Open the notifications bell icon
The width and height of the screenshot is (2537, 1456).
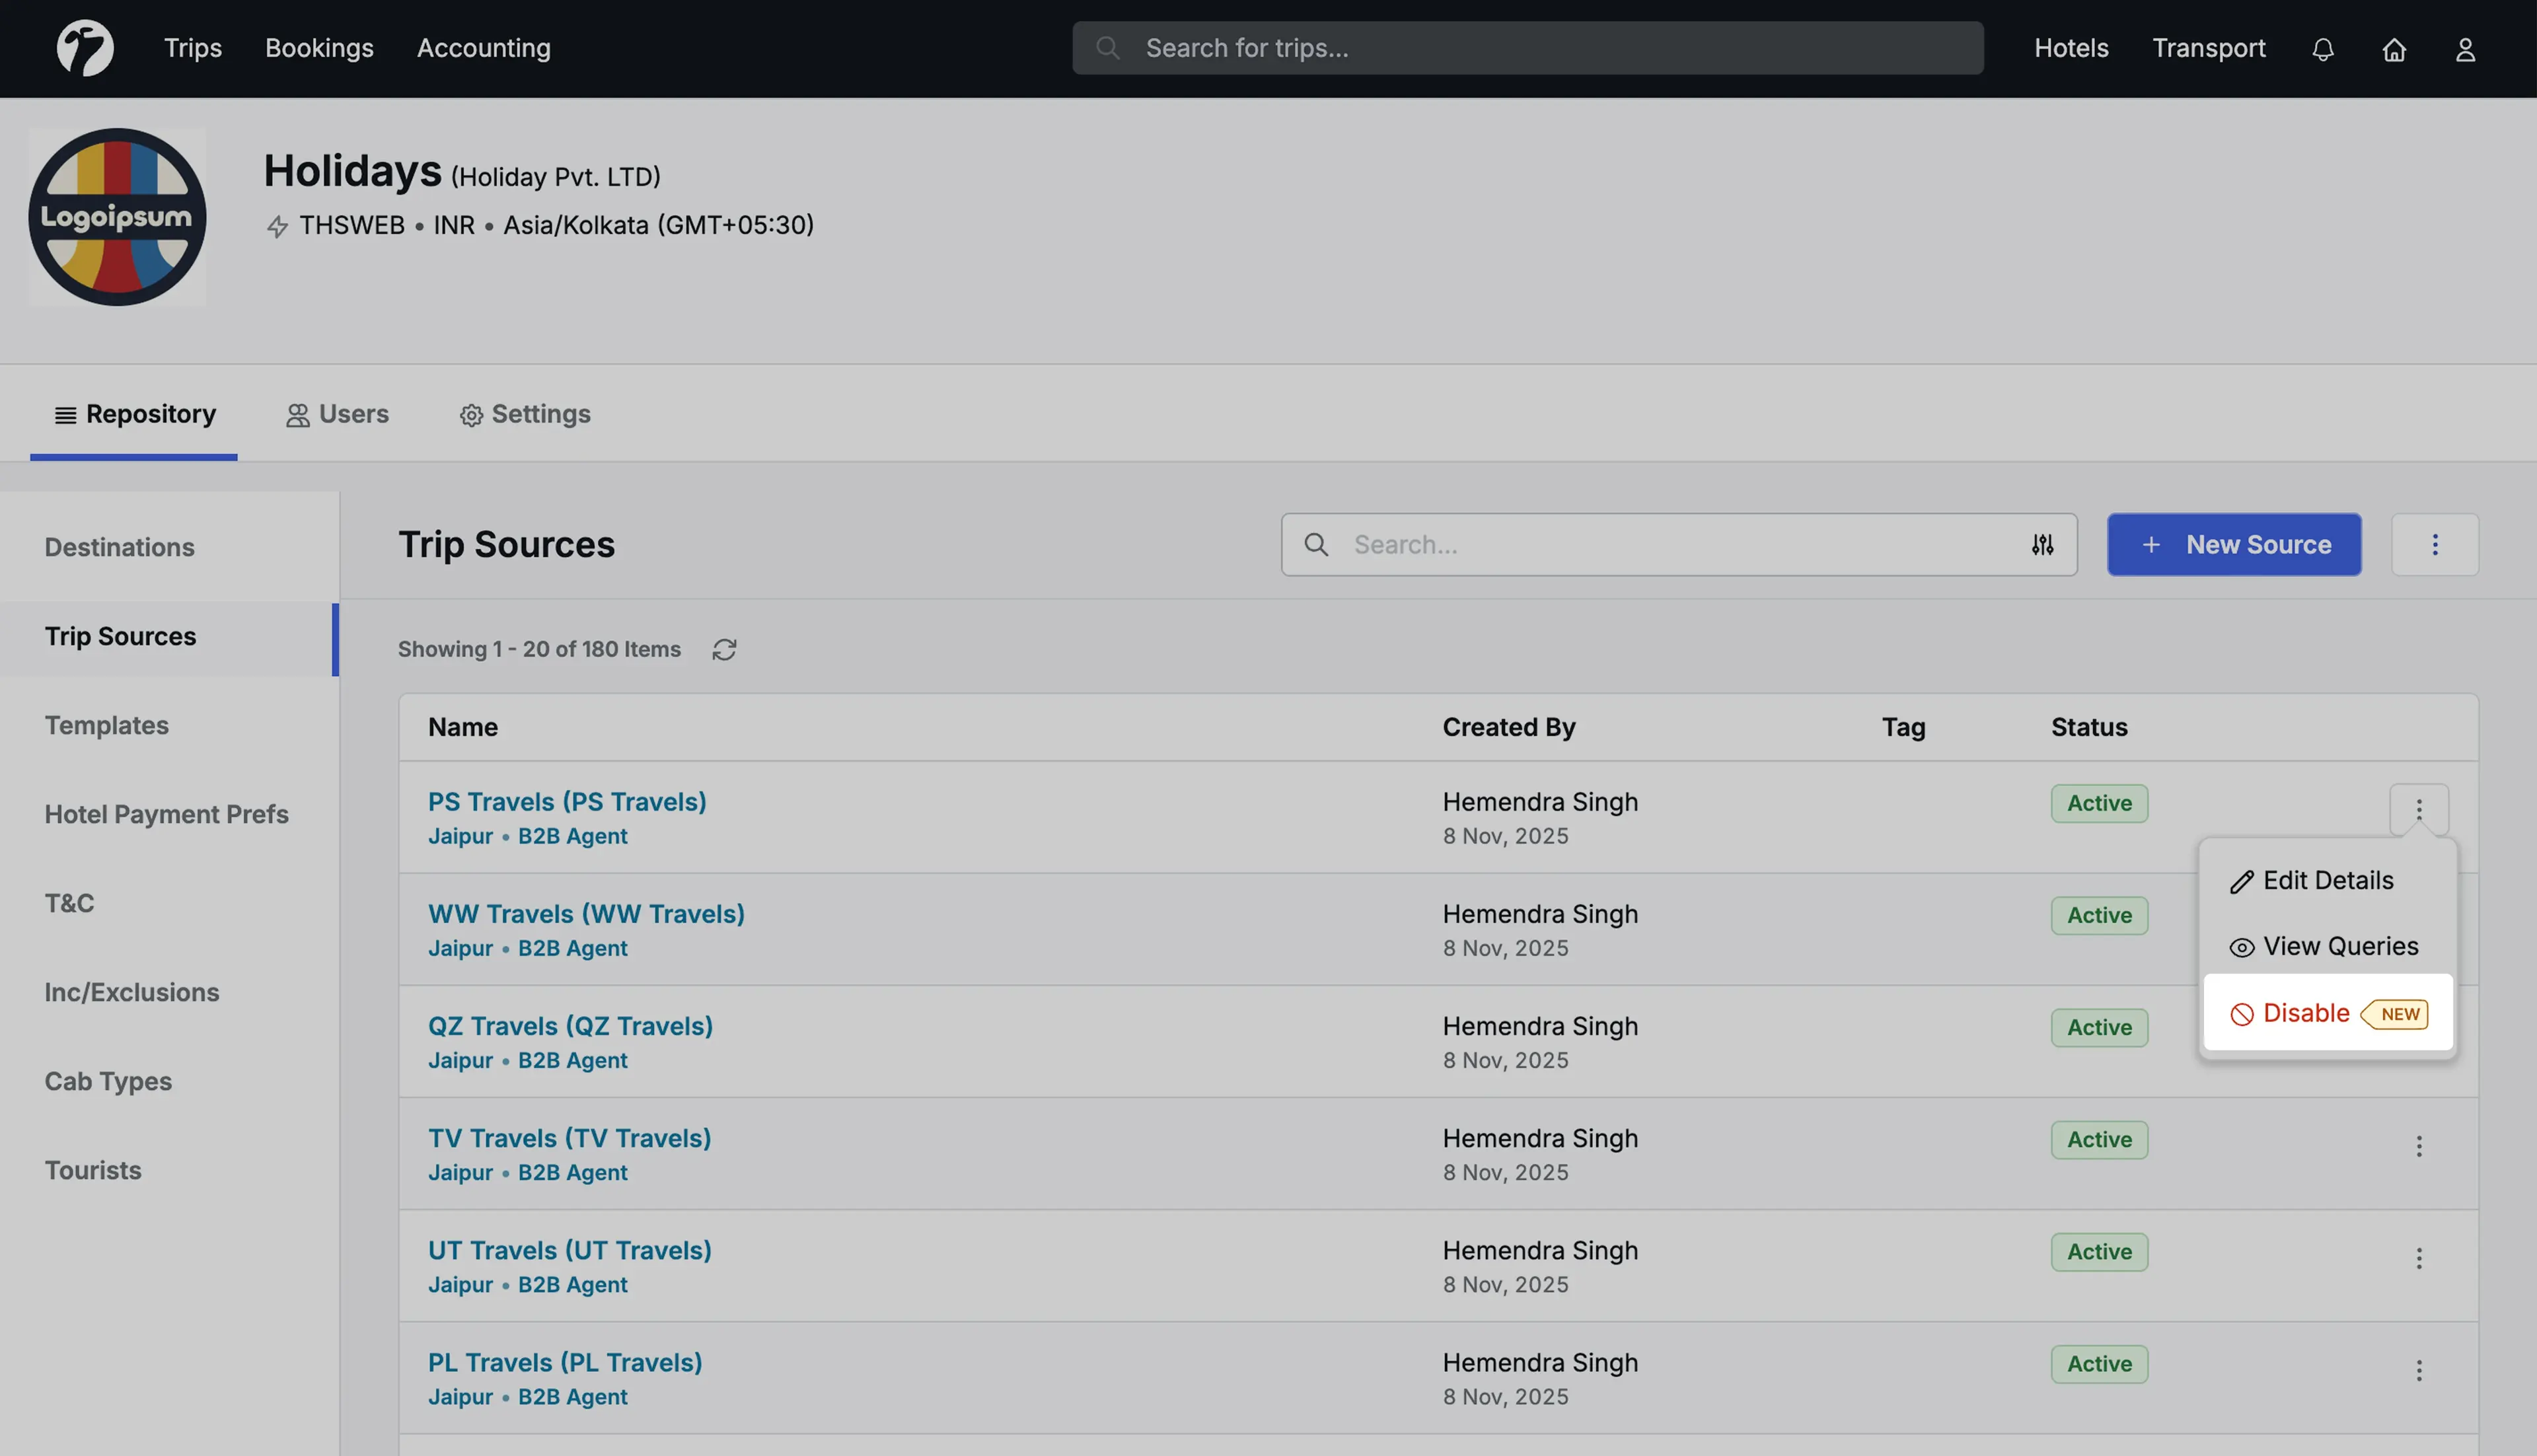(x=2323, y=48)
